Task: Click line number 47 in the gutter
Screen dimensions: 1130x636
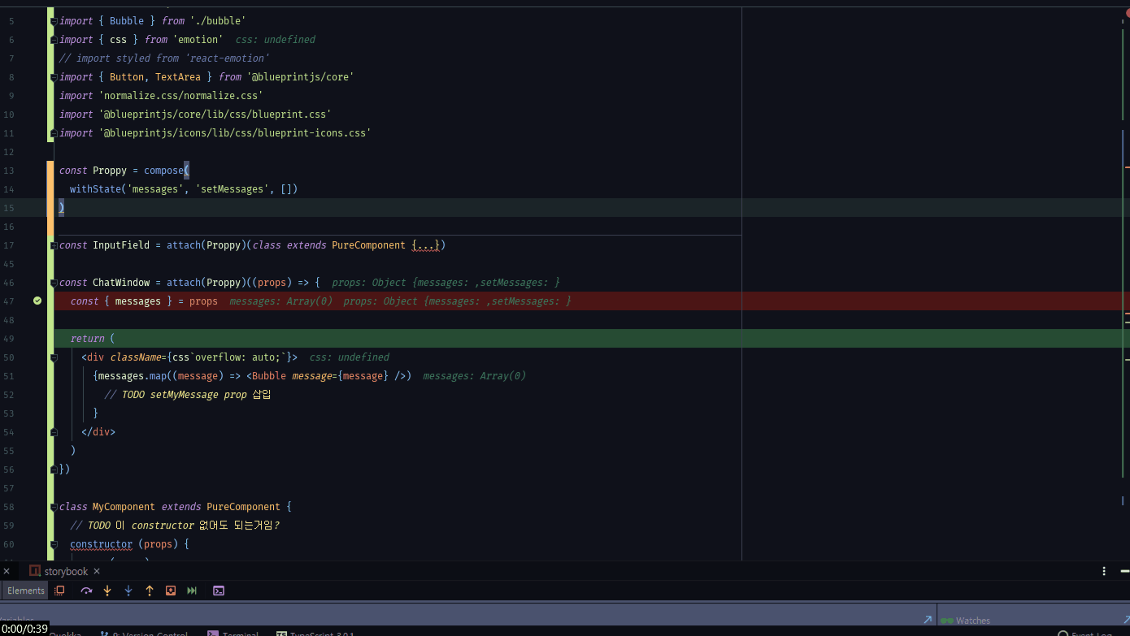Action: pyautogui.click(x=10, y=301)
